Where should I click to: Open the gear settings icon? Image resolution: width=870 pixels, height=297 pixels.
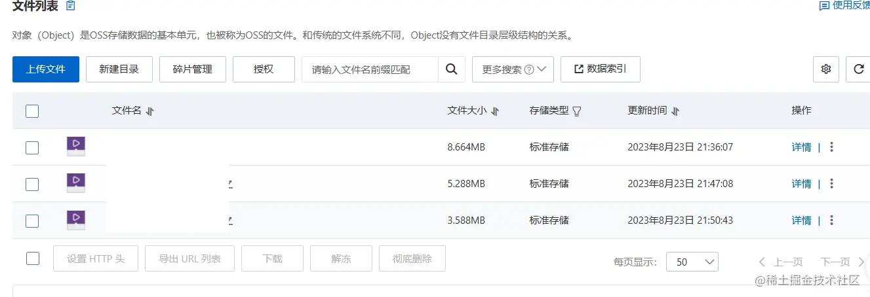point(826,69)
